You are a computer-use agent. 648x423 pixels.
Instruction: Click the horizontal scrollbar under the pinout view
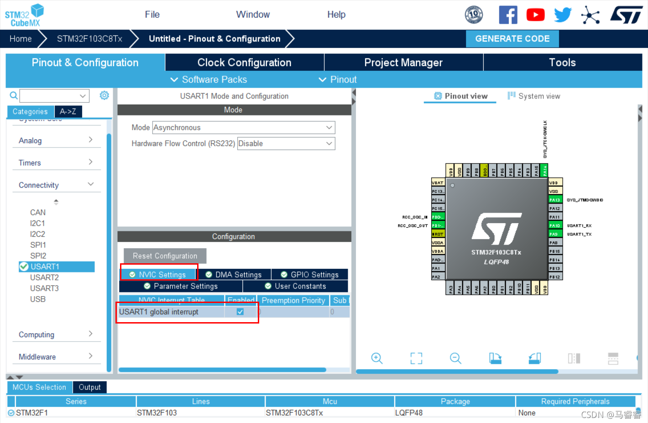coord(457,371)
